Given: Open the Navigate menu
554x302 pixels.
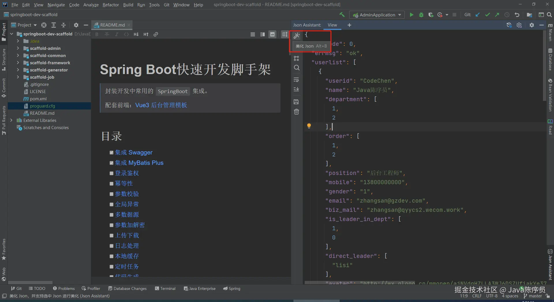Looking at the screenshot, I should pyautogui.click(x=56, y=5).
